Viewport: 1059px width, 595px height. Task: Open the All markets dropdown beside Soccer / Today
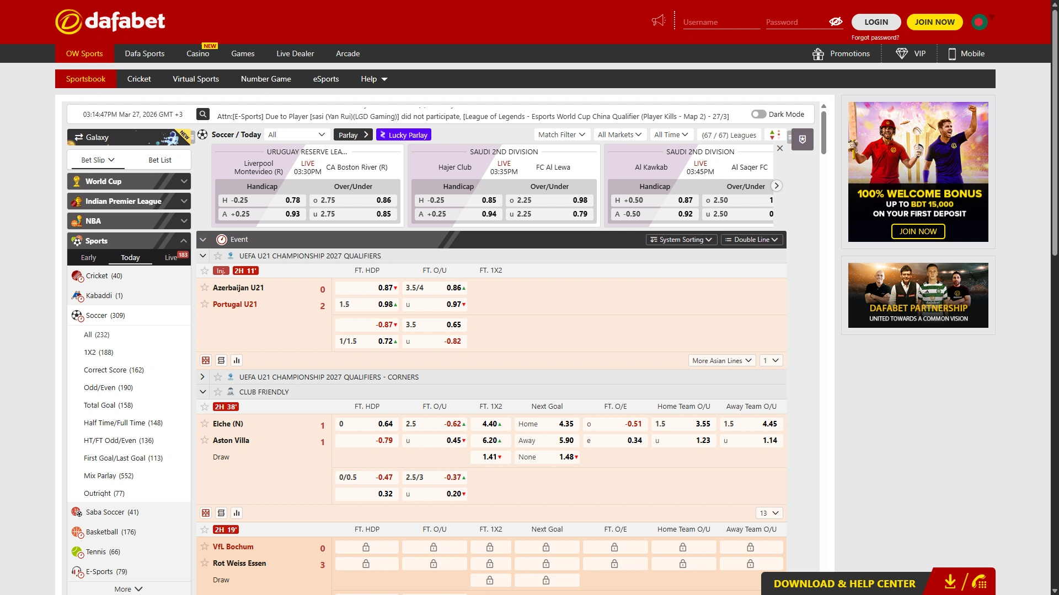[297, 134]
